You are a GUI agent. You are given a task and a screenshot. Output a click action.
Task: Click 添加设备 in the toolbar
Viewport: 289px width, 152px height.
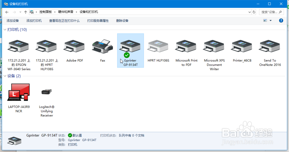[x=13, y=20]
